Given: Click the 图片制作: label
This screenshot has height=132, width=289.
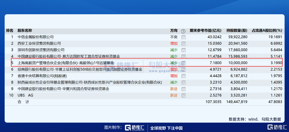Looking at the screenshot, I should tap(113, 128).
